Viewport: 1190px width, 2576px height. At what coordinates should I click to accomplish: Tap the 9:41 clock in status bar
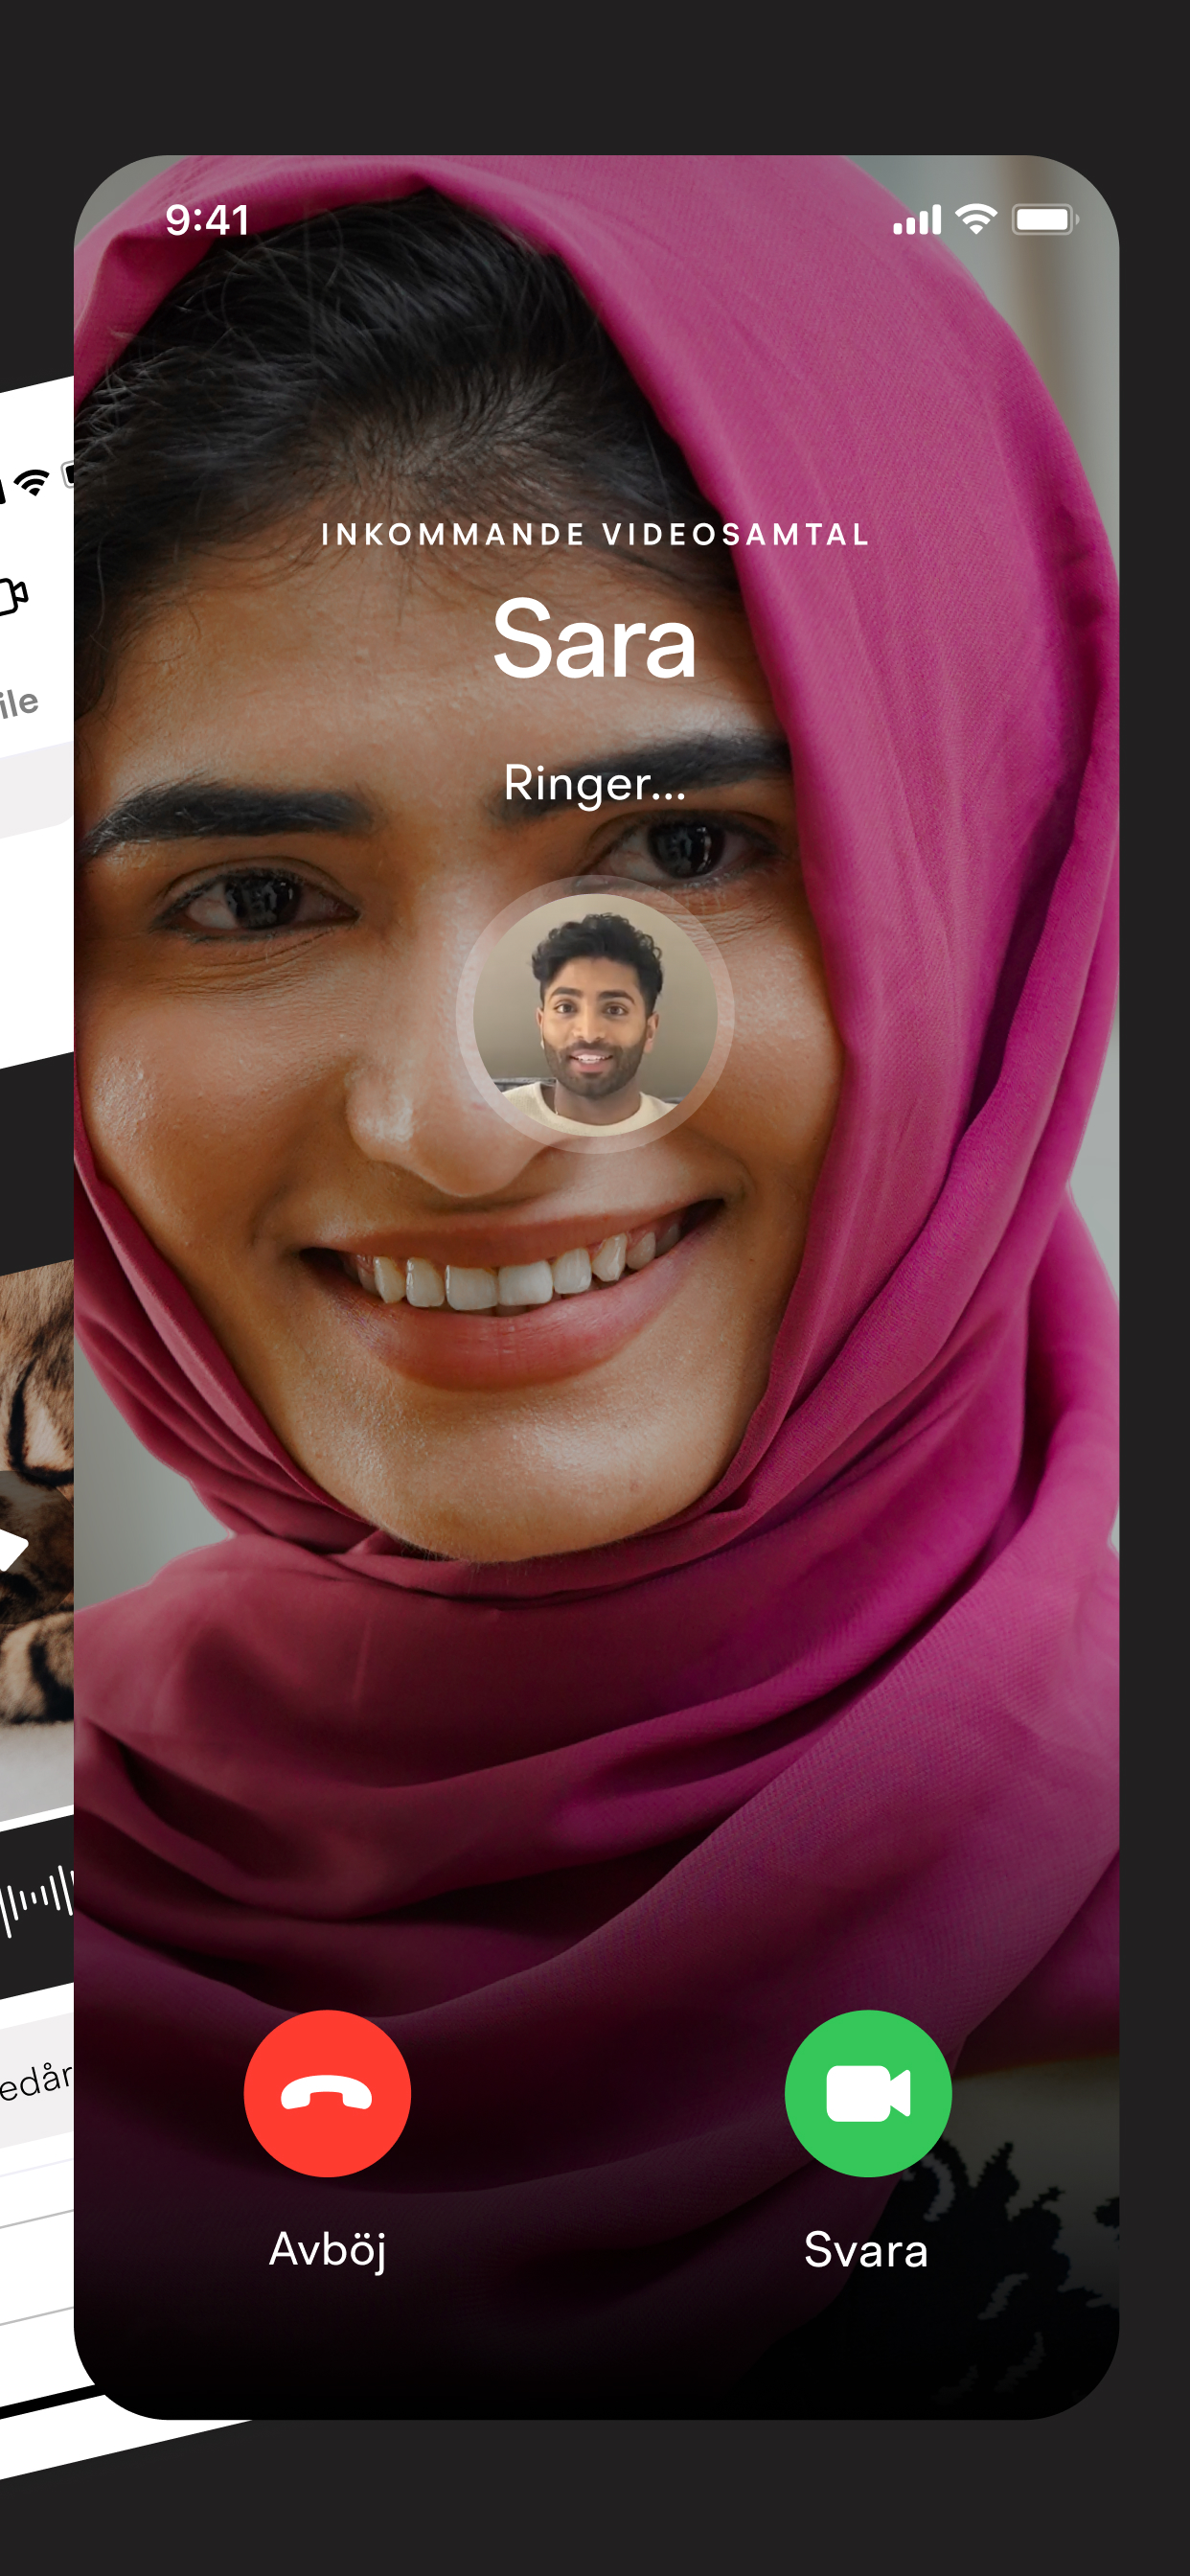[x=207, y=220]
